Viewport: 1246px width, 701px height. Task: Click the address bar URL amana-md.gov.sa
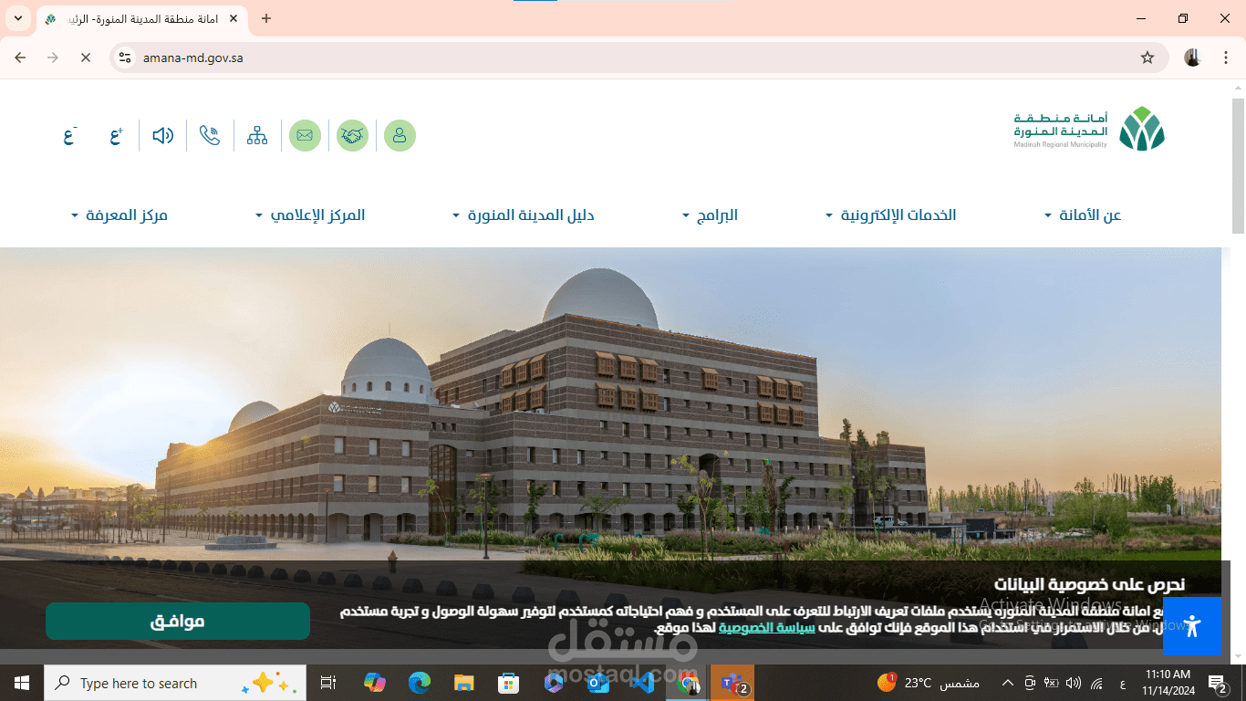point(192,58)
